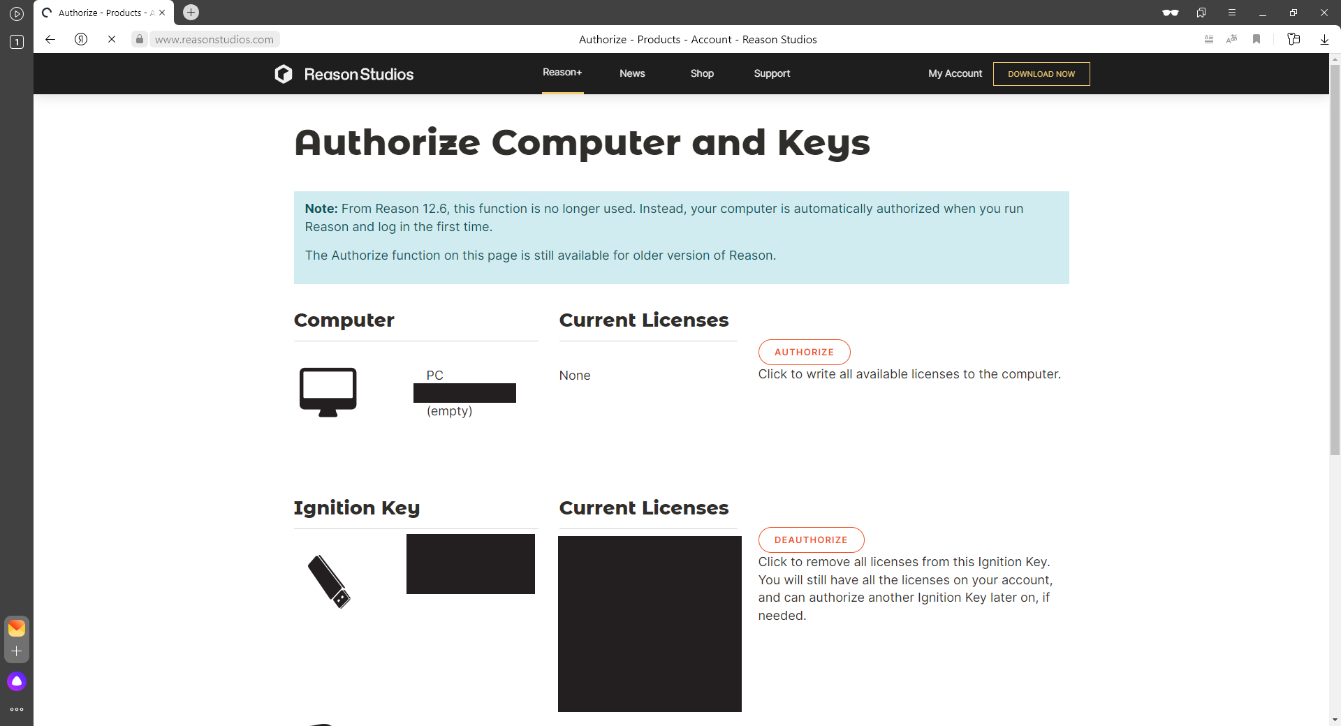Open sidebar more options dots

17,709
